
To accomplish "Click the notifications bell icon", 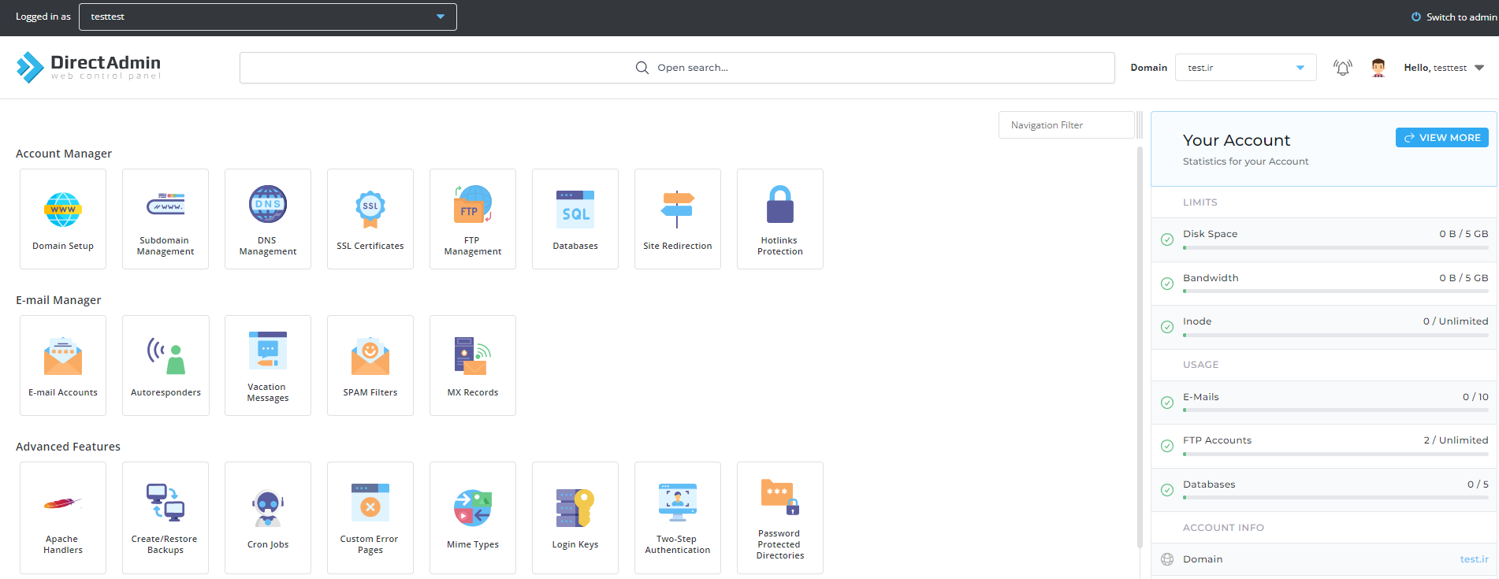I will (1342, 68).
